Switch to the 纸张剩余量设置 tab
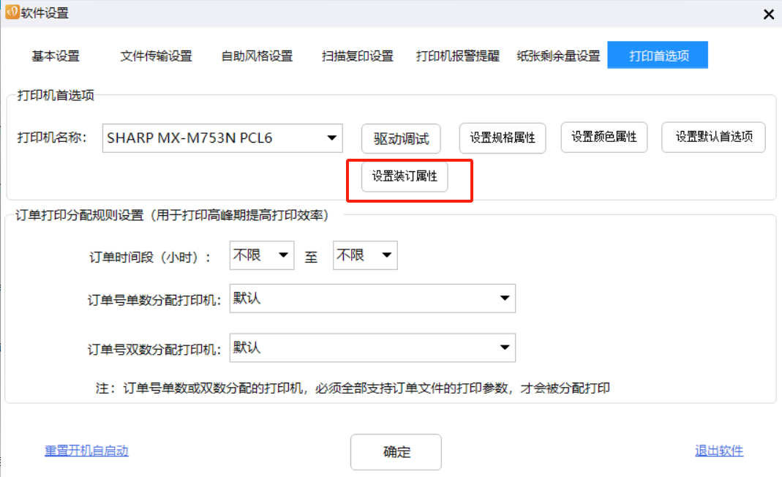This screenshot has width=782, height=477. click(x=558, y=56)
